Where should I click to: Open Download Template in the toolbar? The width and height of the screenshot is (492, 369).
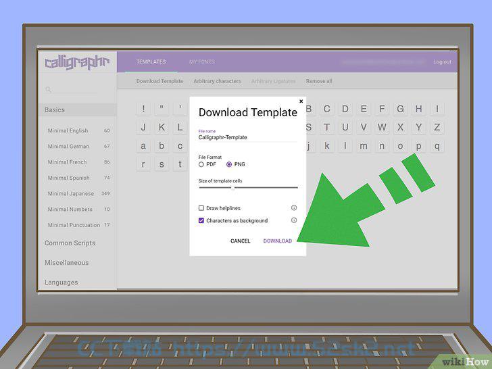point(159,81)
